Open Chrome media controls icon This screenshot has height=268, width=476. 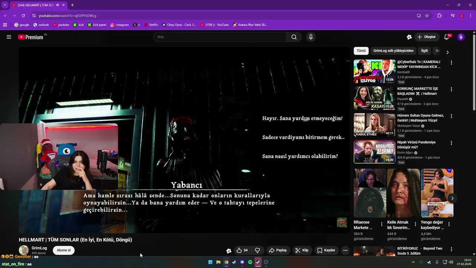coord(453,16)
